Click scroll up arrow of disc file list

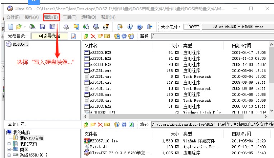tap(271, 44)
